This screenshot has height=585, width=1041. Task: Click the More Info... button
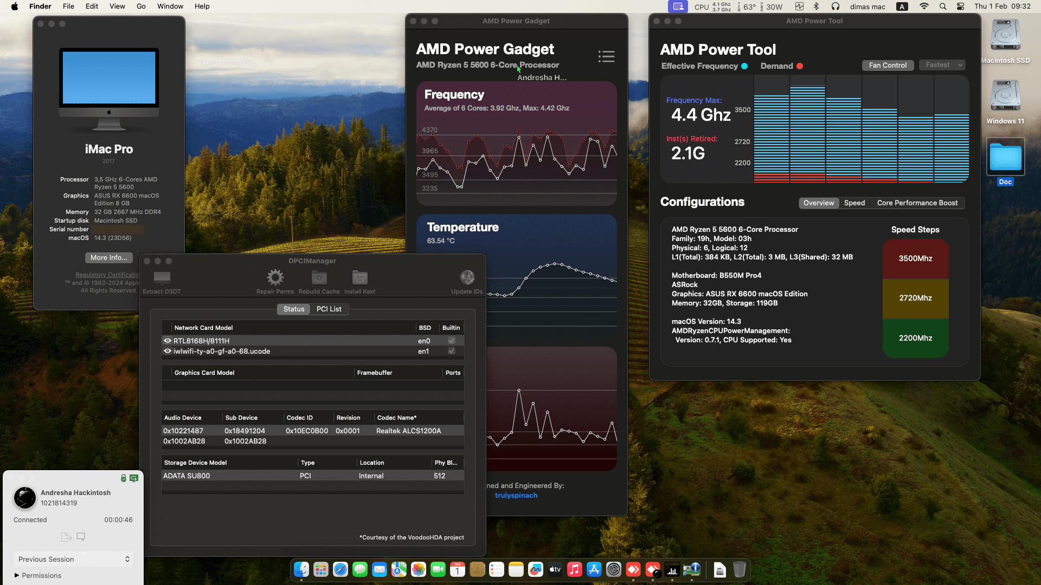[x=108, y=258]
